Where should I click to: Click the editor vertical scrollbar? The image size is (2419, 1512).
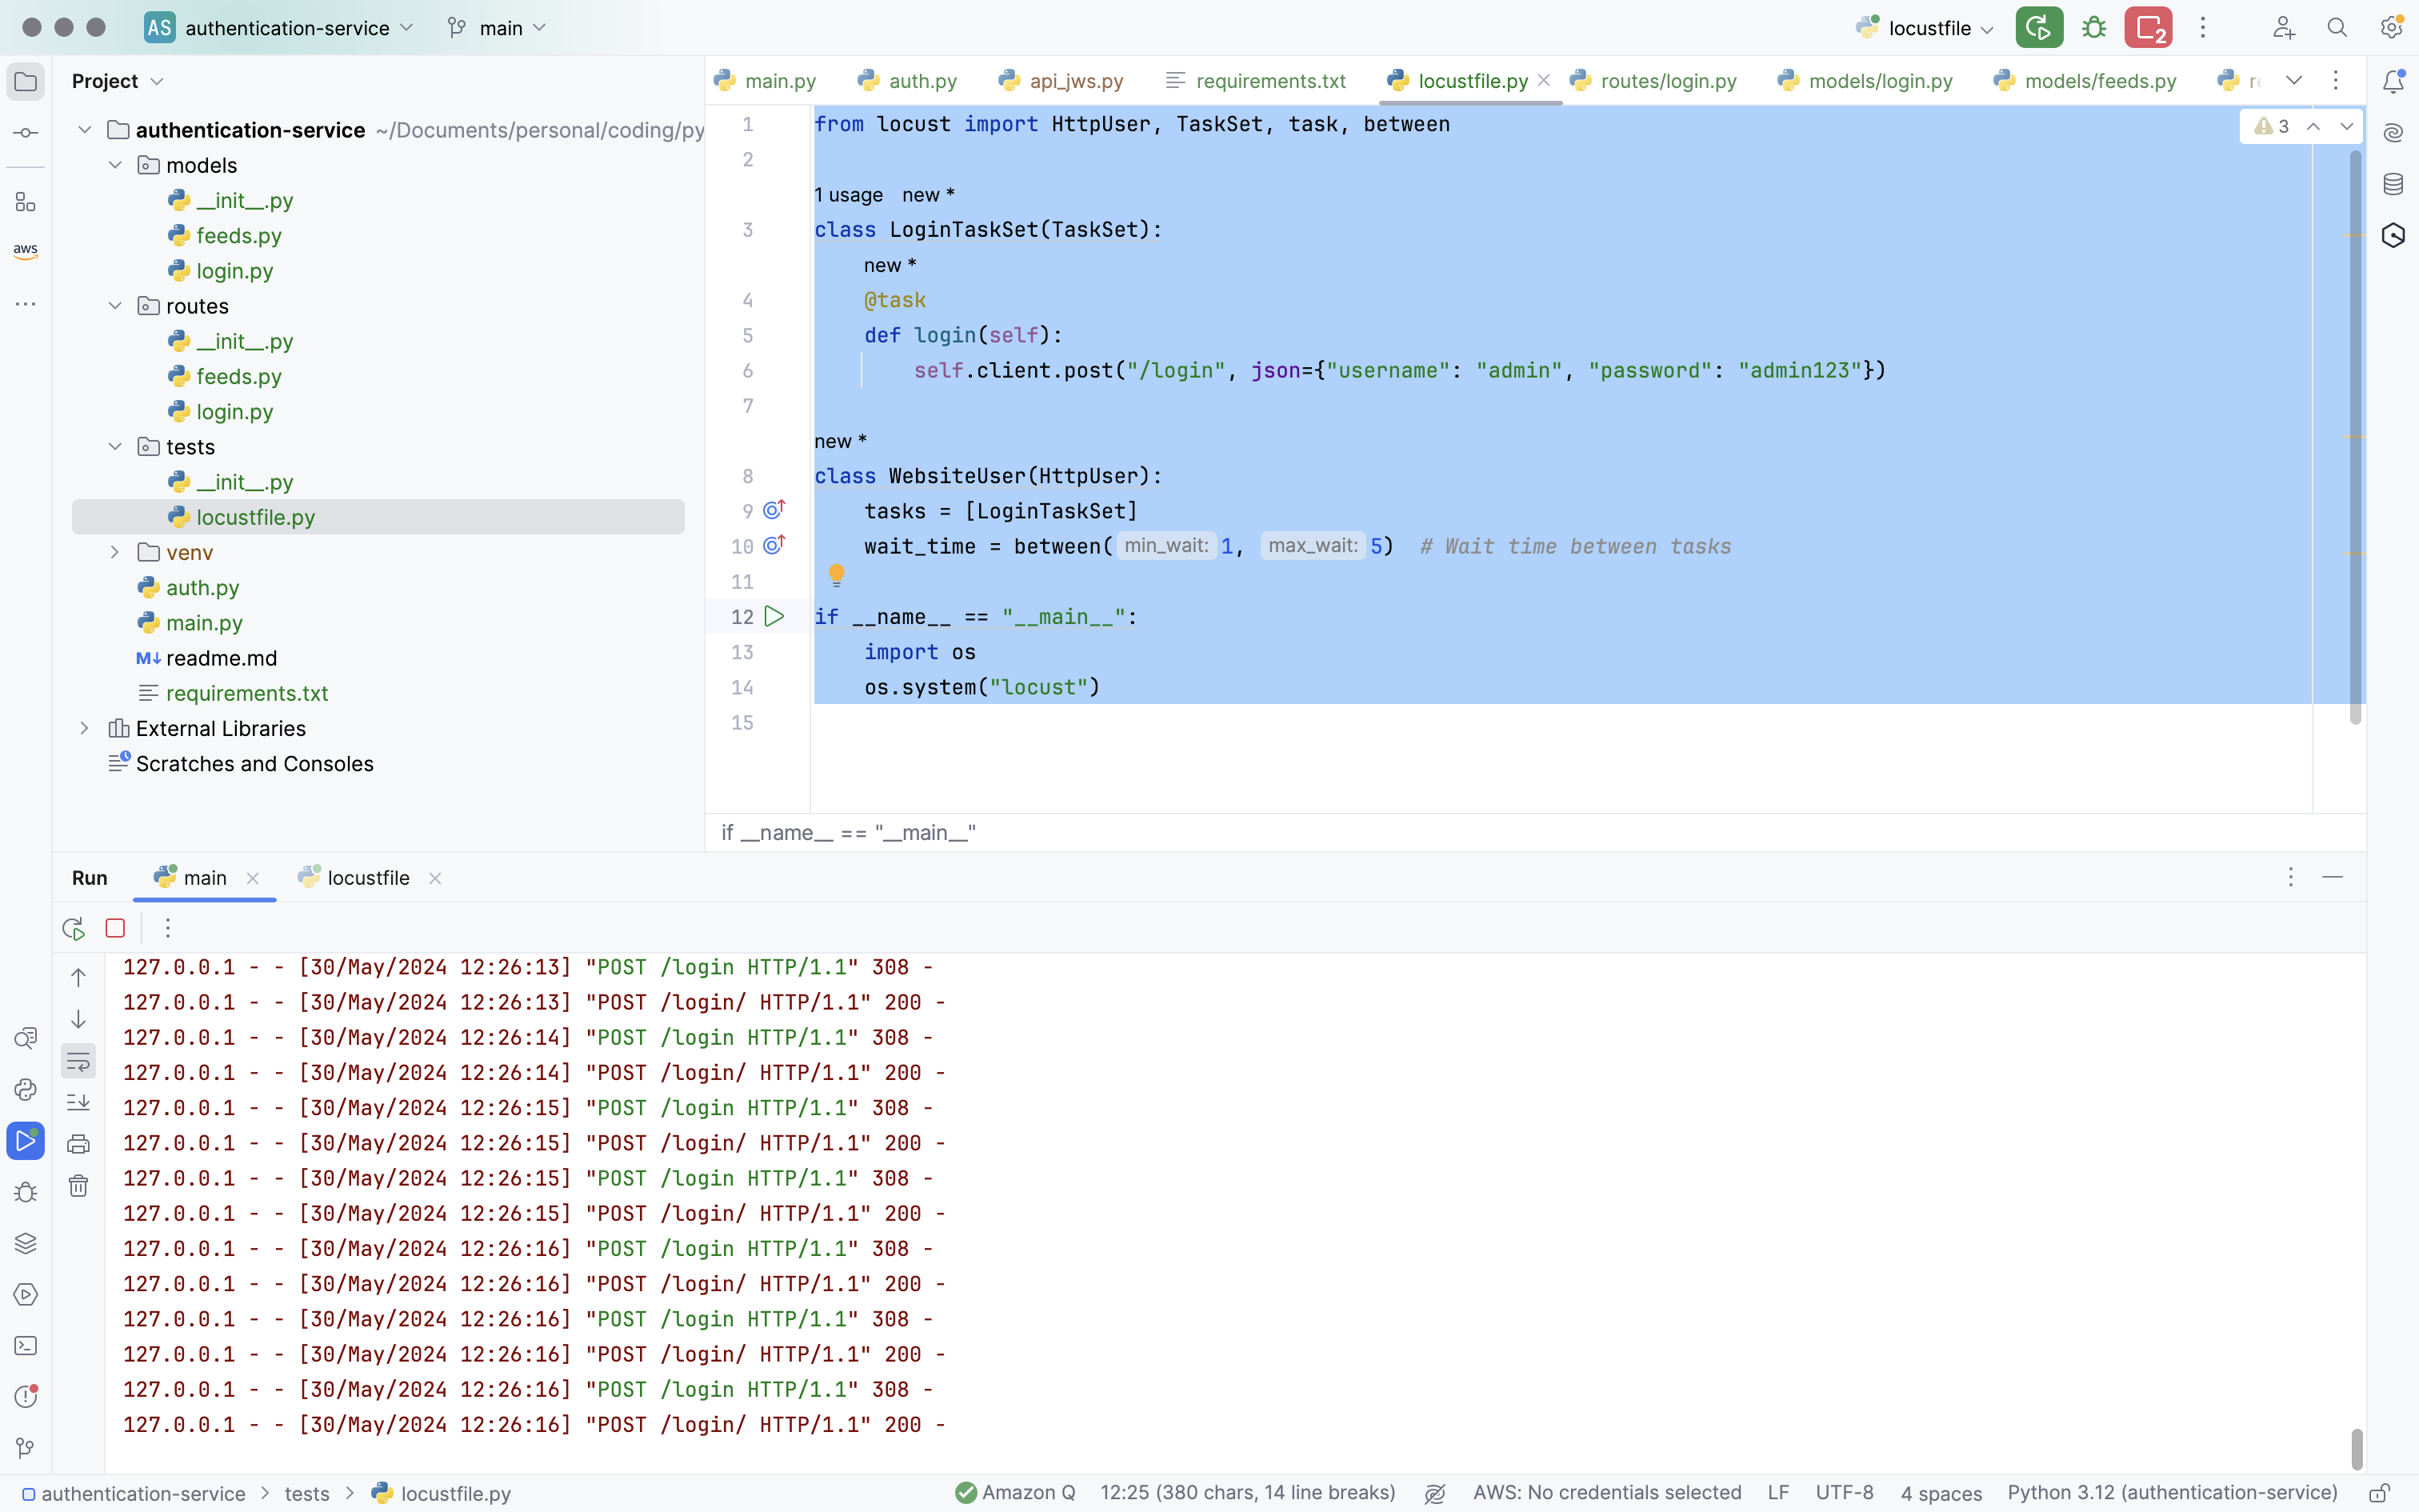pyautogui.click(x=2356, y=437)
